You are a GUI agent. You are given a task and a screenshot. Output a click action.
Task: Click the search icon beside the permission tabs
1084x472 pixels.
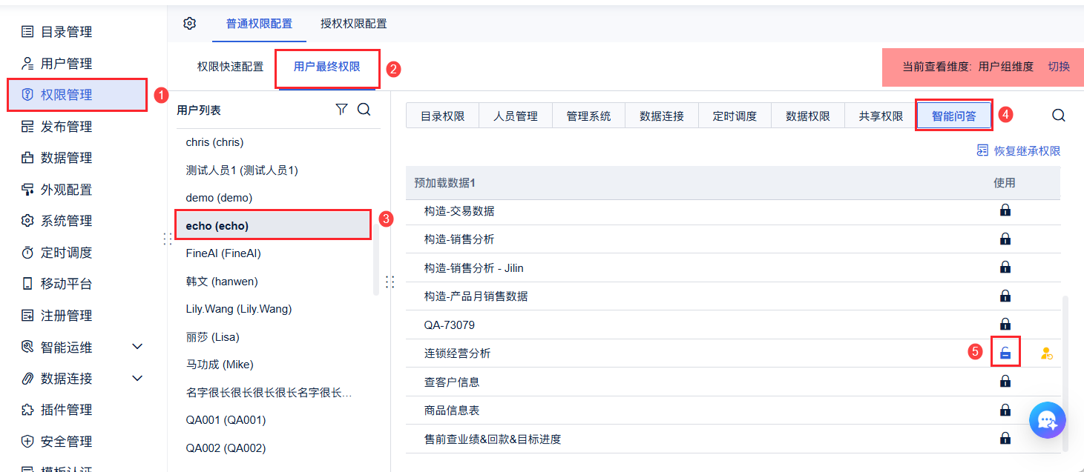(1059, 115)
